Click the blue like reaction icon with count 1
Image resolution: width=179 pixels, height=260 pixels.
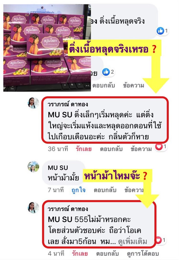pyautogui.click(x=160, y=31)
